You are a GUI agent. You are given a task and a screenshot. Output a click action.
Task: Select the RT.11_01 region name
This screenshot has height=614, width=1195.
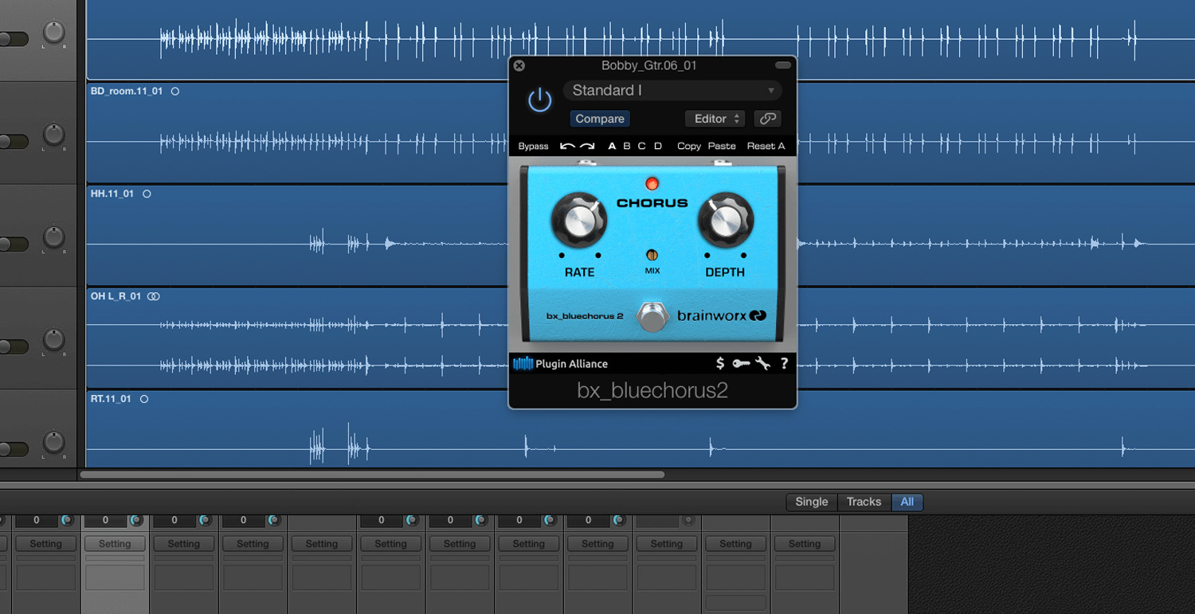pos(111,399)
